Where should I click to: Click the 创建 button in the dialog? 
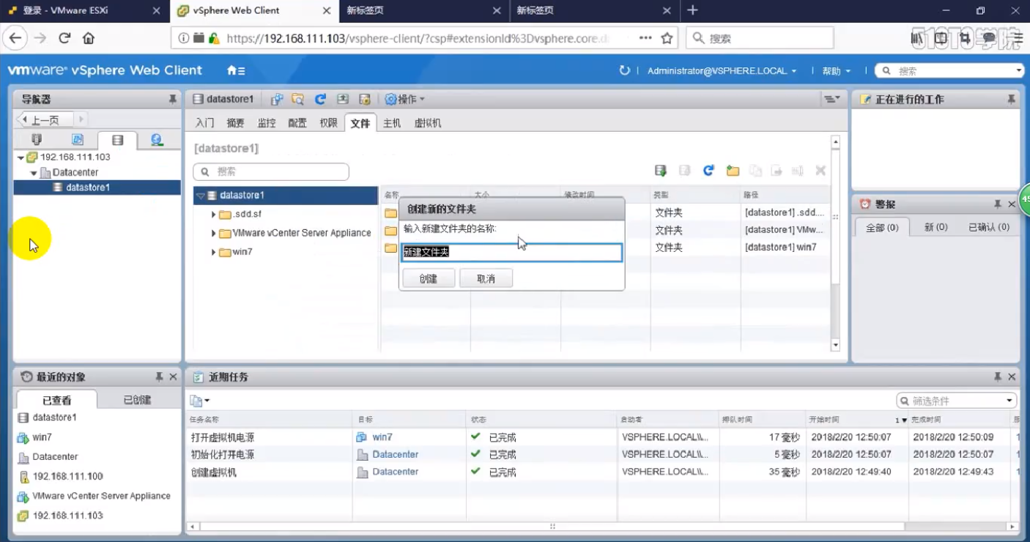(428, 278)
